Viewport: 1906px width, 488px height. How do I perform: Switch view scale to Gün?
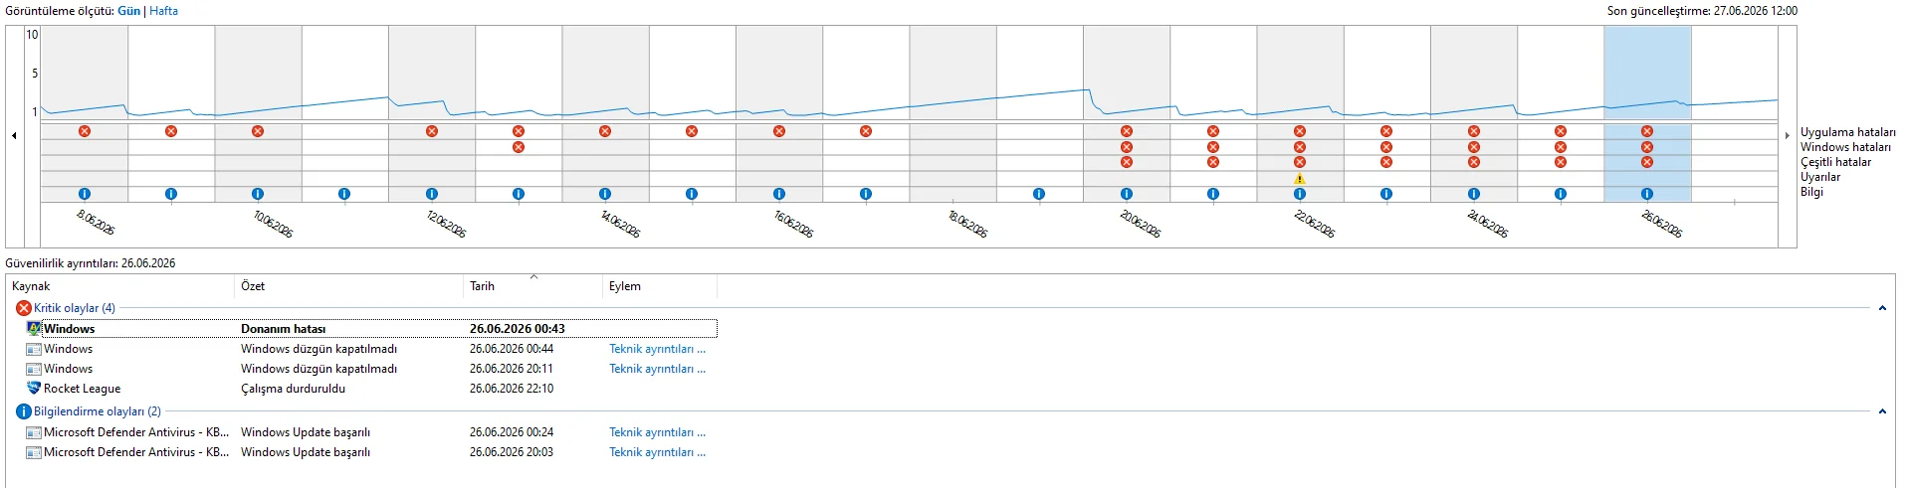(129, 11)
